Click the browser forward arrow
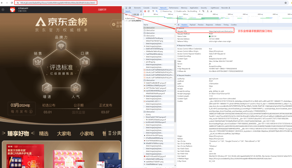 [x=7, y=3]
